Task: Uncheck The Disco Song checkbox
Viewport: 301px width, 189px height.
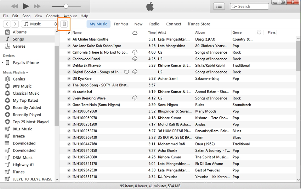Action: [x=69, y=85]
